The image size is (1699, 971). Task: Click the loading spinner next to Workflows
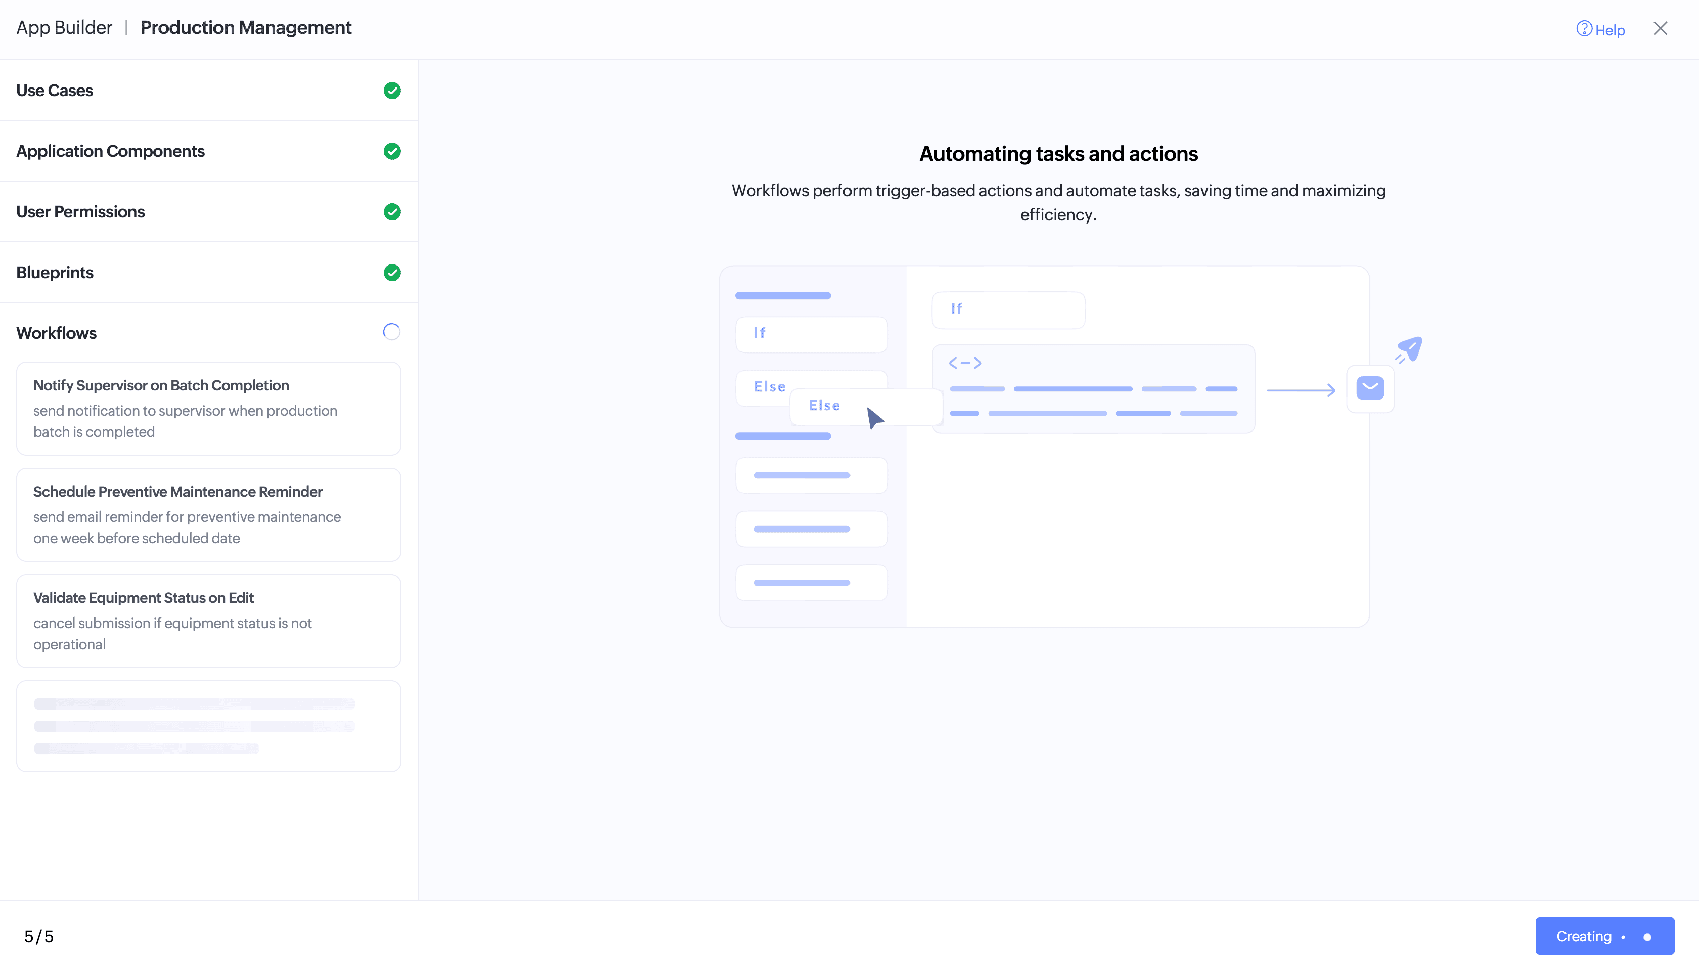[391, 332]
